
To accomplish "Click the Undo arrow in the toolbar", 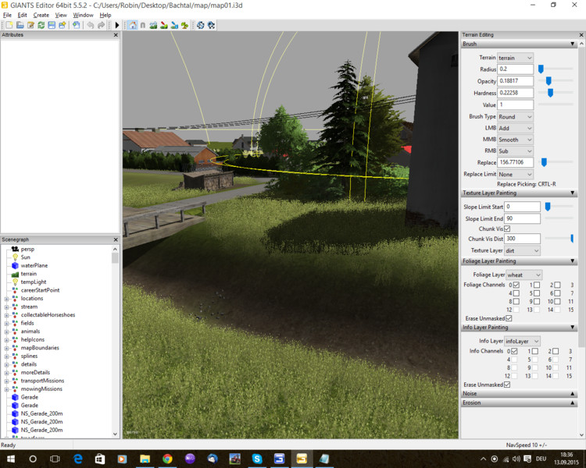I will coord(91,25).
